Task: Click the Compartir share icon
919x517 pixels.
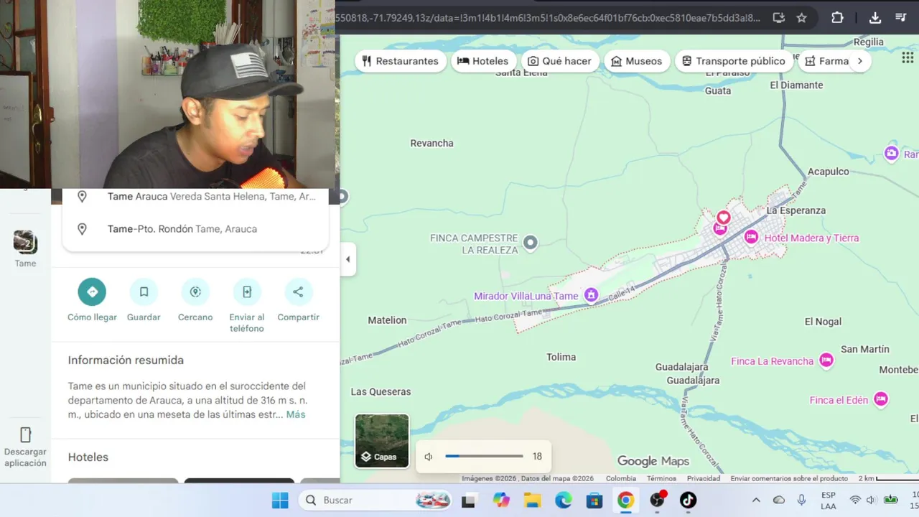Action: (x=298, y=292)
